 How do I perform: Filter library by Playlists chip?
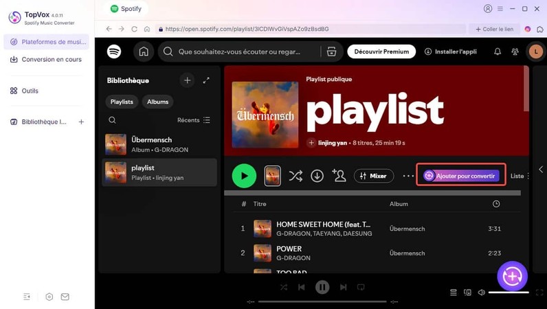122,102
